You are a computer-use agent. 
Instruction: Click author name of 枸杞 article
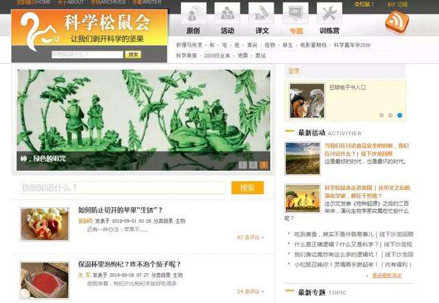point(84,276)
